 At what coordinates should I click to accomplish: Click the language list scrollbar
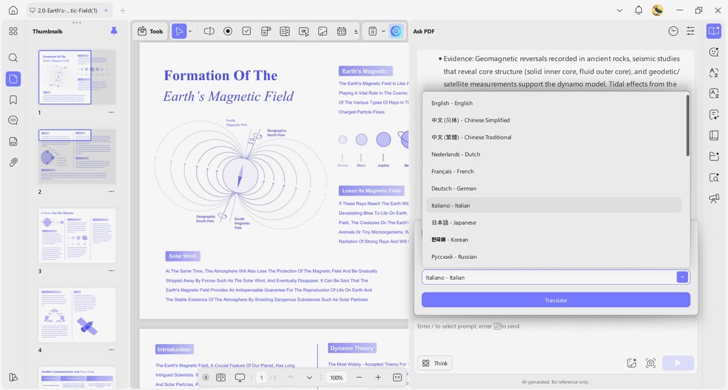tap(688, 126)
